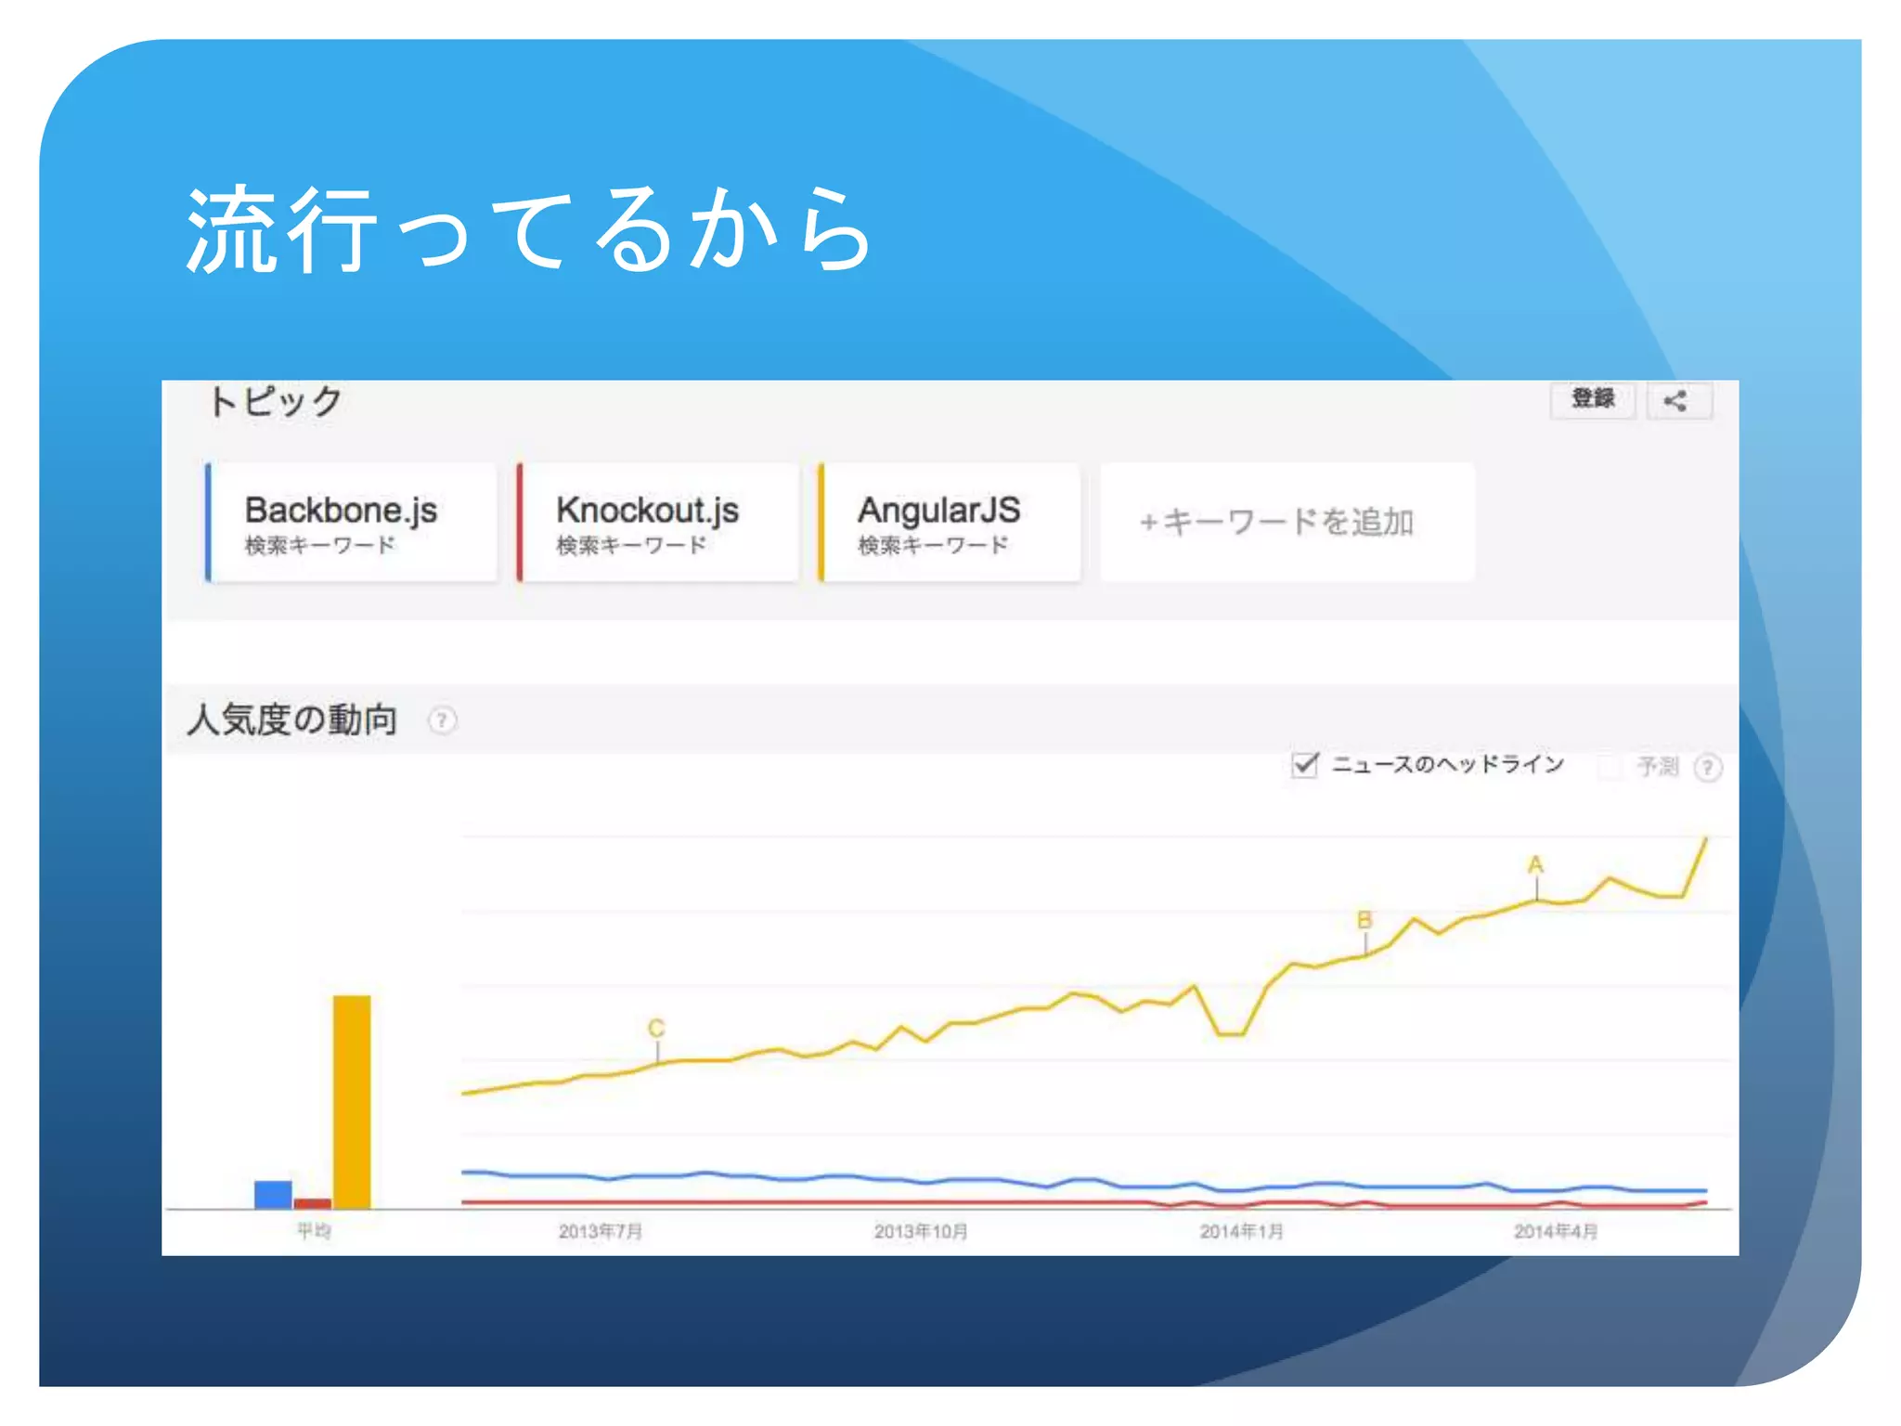Toggle the 予測 checkbox
Screen dimensions: 1901x1426
pyautogui.click(x=1609, y=767)
